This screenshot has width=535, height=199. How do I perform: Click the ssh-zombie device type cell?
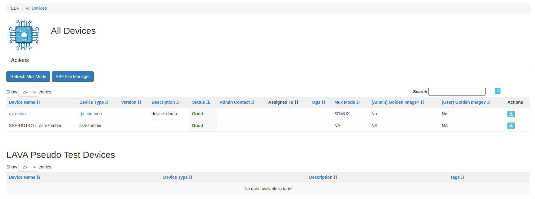point(90,126)
